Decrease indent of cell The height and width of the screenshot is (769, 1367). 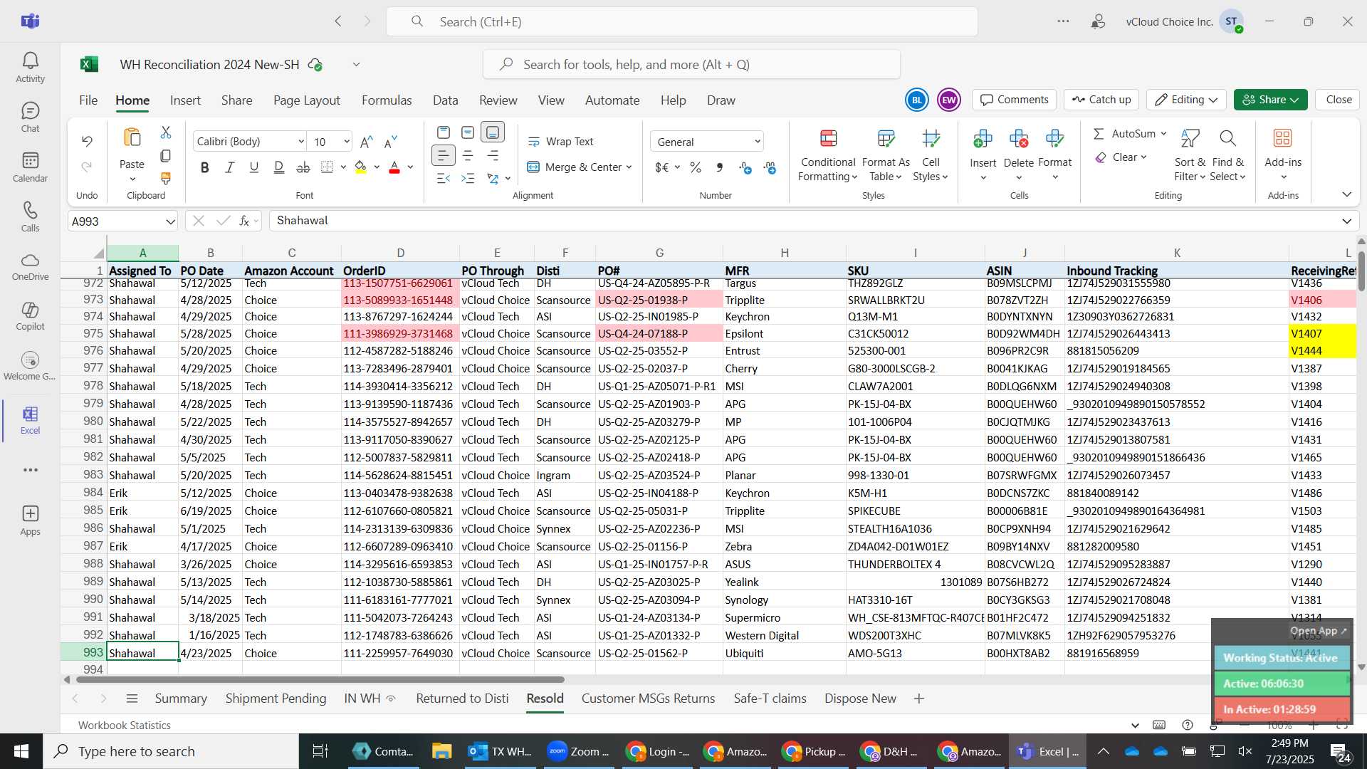(x=443, y=178)
